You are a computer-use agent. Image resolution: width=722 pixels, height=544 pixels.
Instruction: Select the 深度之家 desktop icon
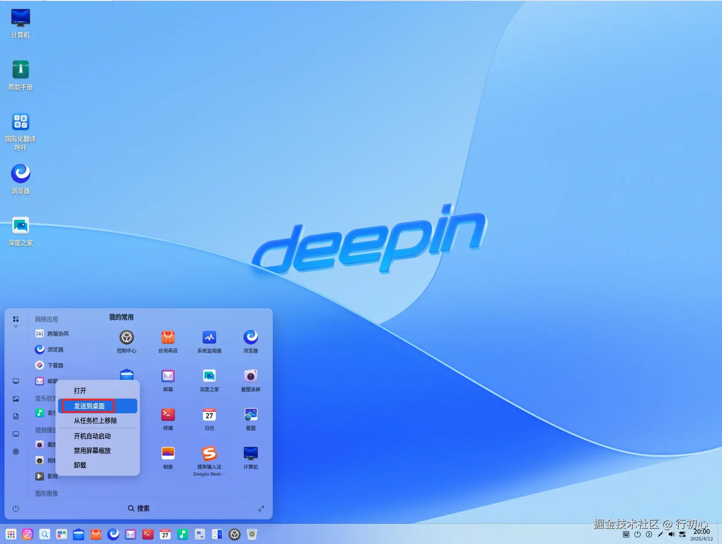coord(21,231)
